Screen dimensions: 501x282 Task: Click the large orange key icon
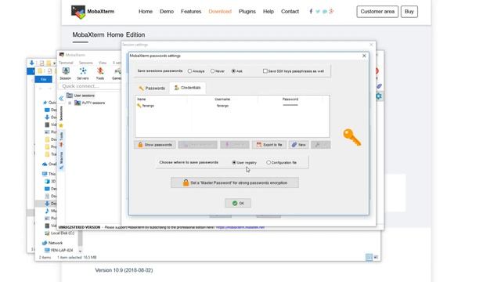(x=351, y=138)
